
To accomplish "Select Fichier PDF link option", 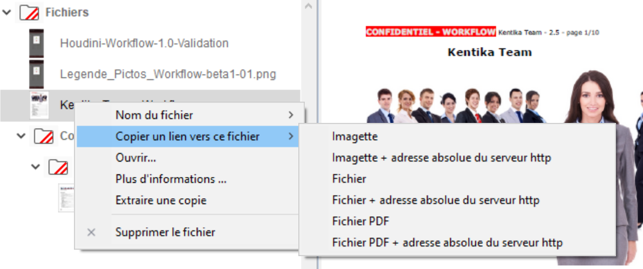I will tap(360, 221).
